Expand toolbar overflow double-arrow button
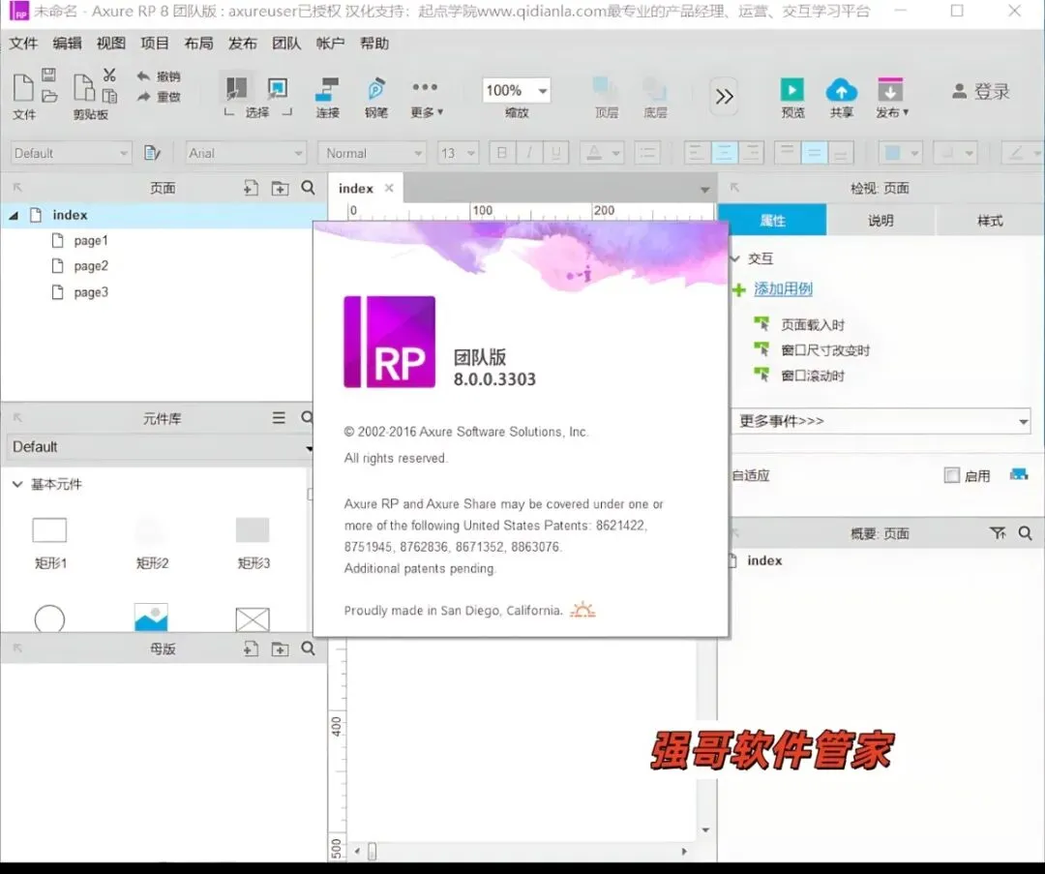Screen dimensions: 1045x874 [724, 97]
